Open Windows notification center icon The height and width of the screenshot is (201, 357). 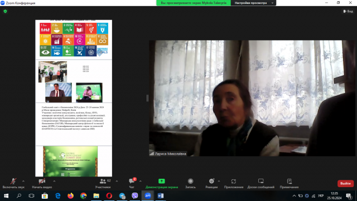[x=349, y=196]
